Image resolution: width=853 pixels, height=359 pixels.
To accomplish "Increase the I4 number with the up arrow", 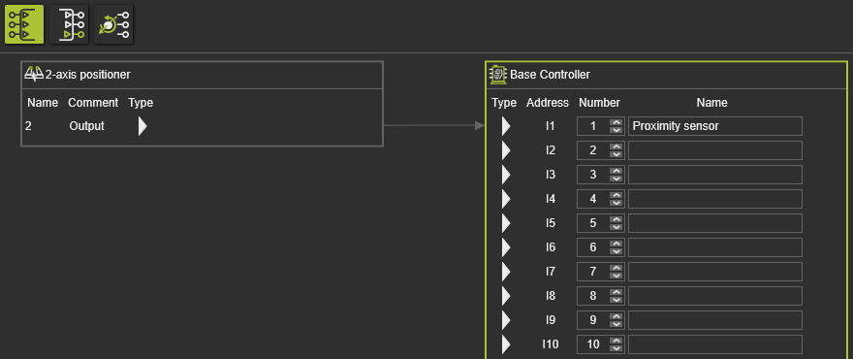I will coord(616,196).
